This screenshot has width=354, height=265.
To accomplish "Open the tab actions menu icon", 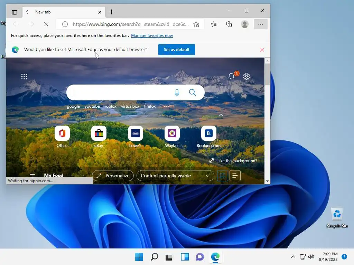I will point(15,12).
